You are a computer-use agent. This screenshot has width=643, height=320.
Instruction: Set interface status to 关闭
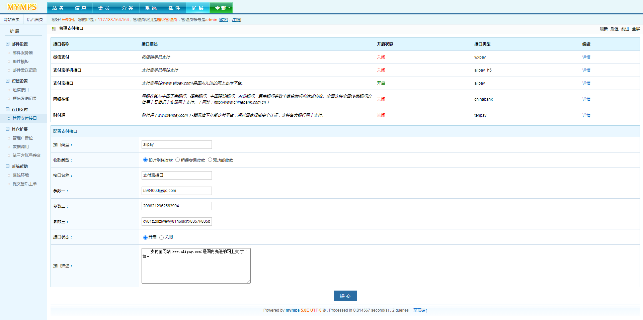click(x=161, y=237)
